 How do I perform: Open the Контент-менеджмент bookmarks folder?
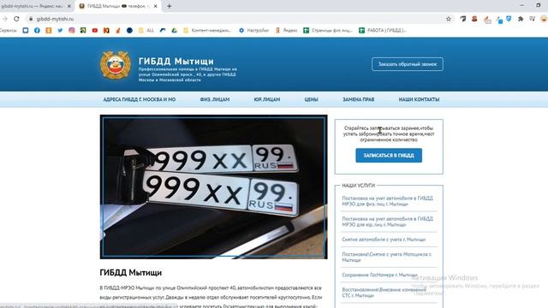[207, 31]
